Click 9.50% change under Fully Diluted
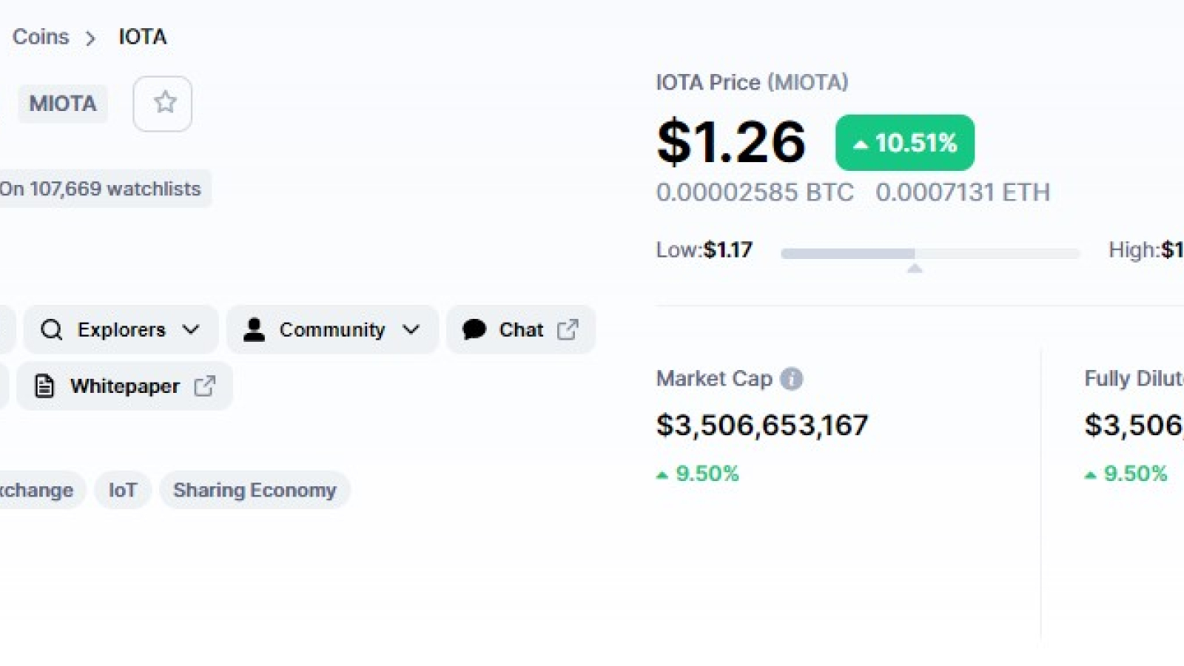 click(1126, 474)
